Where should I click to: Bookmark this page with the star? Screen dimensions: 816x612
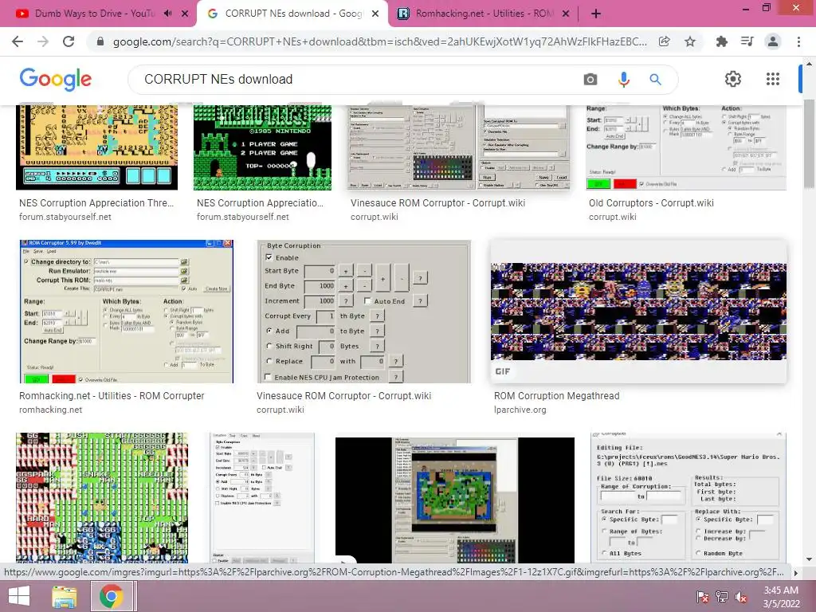point(690,41)
